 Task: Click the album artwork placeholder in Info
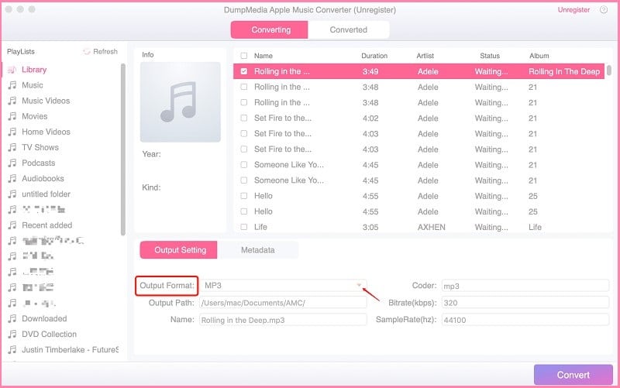pos(181,102)
